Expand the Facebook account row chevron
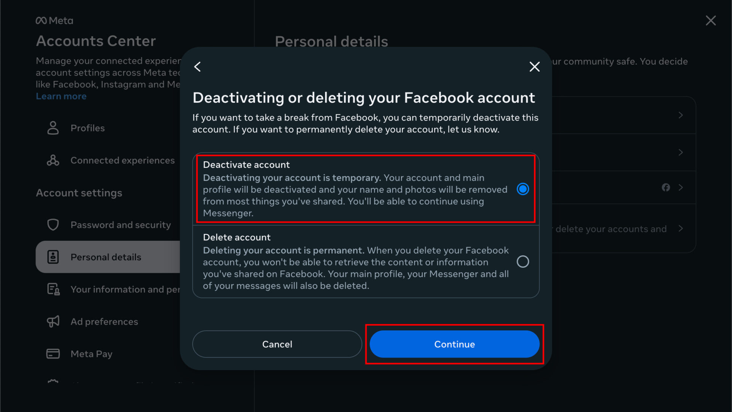 pos(681,187)
